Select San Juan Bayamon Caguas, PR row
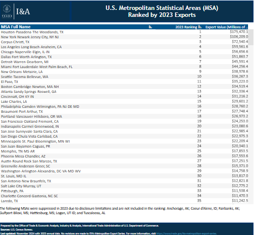Image resolution: width=255 pixels, height=235 pixels. tap(124, 146)
